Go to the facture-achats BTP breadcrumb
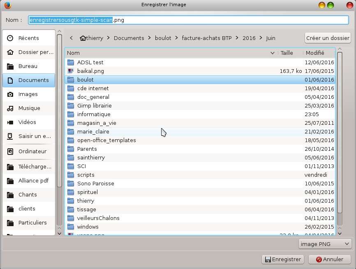The image size is (356, 269). [x=206, y=38]
